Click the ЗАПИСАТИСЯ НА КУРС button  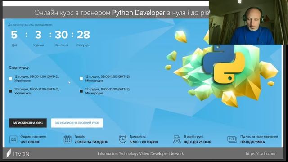pyautogui.click(x=28, y=123)
